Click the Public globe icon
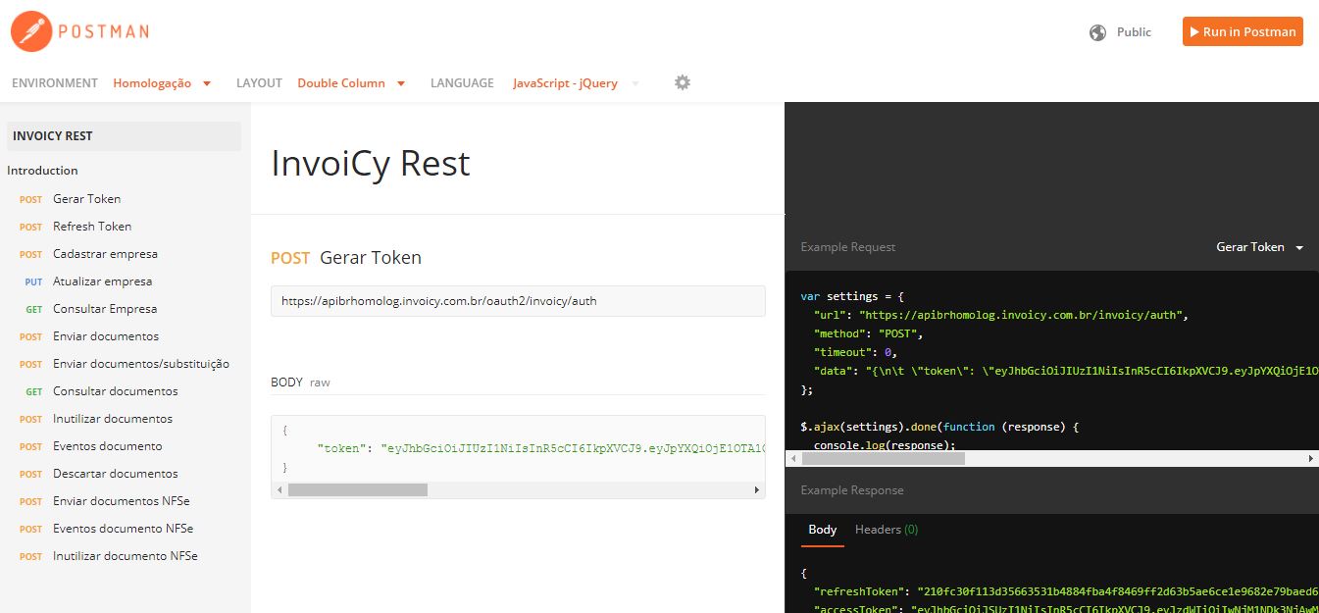Screen dimensions: 1319x613 (x=1098, y=32)
